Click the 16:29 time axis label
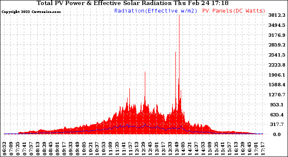 243,149
